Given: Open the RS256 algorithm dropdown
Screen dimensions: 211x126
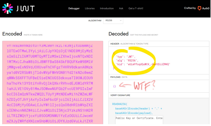Looking at the screenshot, I should click(x=113, y=21).
